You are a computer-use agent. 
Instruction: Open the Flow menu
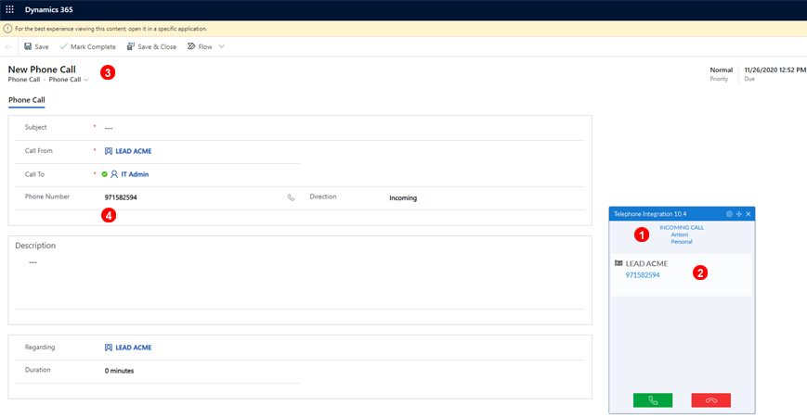coord(200,46)
